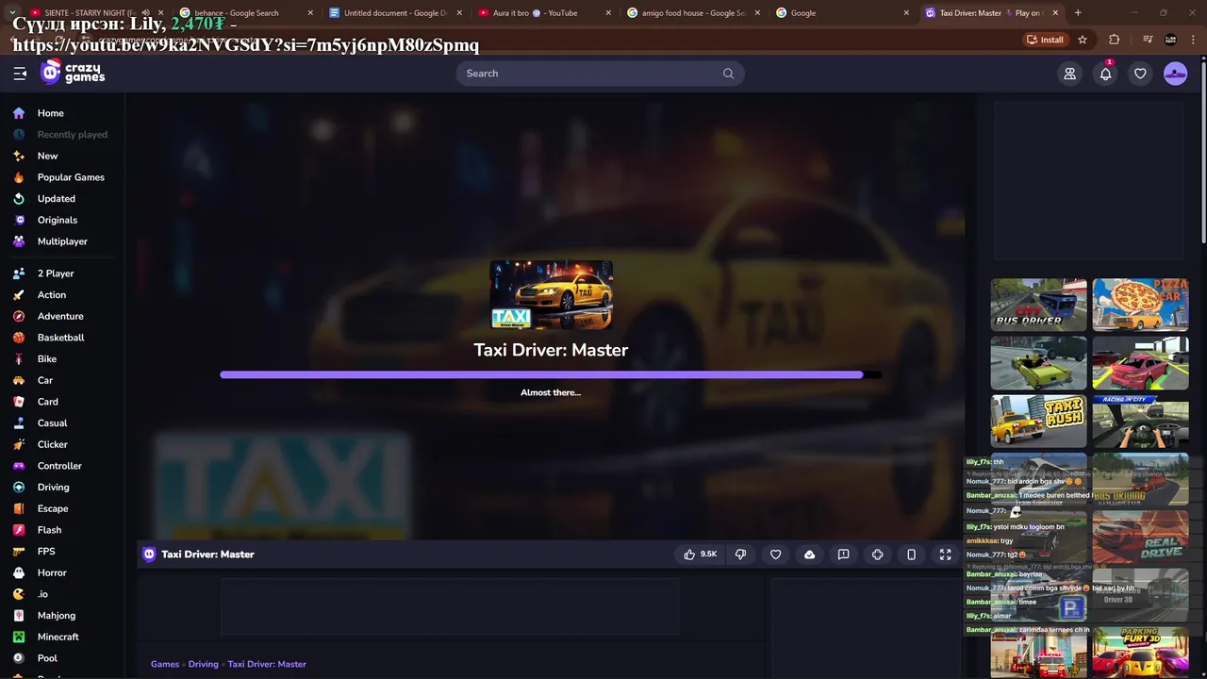The width and height of the screenshot is (1207, 679).
Task: Click the game loading progress bar
Action: [551, 374]
